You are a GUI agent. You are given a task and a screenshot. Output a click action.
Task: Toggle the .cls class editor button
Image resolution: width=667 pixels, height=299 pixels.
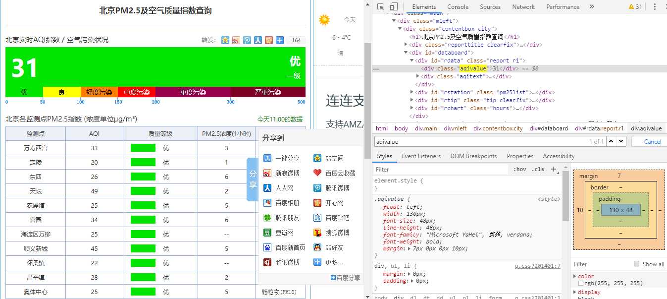(538, 169)
